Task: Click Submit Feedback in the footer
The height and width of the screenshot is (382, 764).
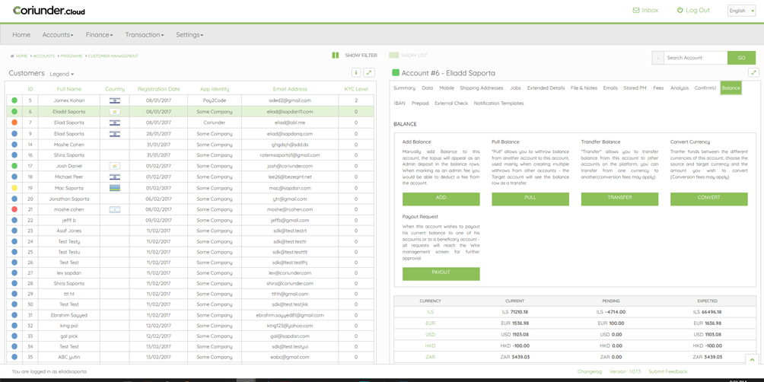Action: [668, 372]
